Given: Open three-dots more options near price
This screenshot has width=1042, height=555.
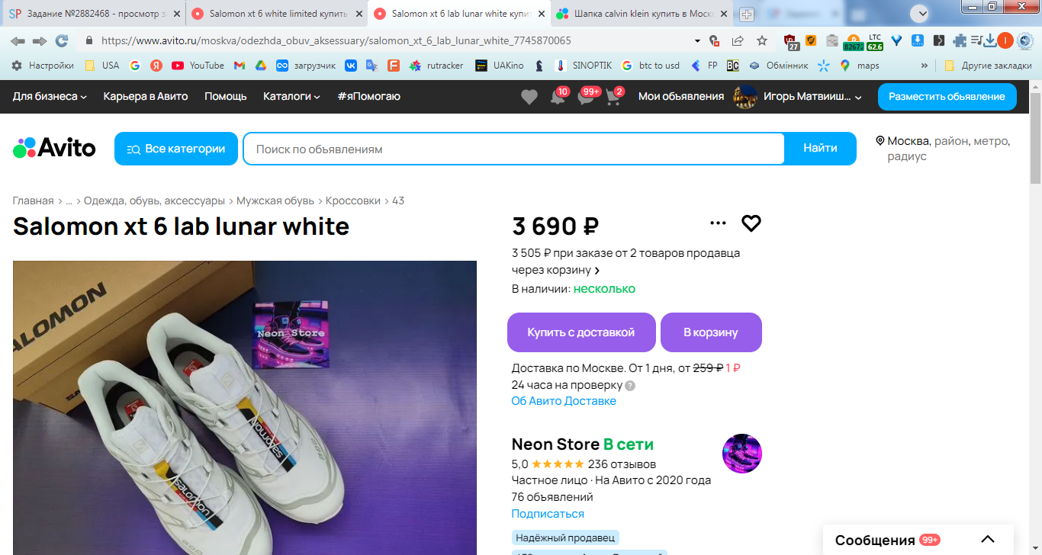Looking at the screenshot, I should pyautogui.click(x=718, y=223).
